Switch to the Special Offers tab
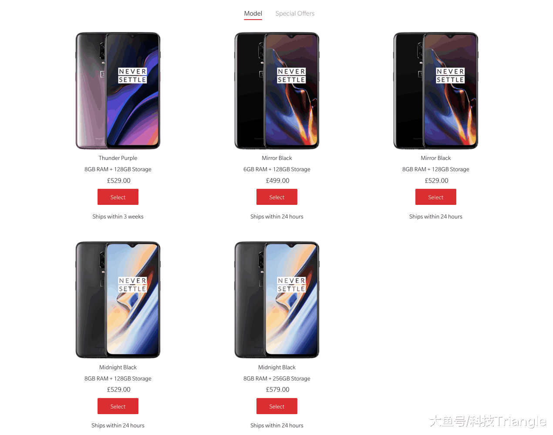The height and width of the screenshot is (435, 553). click(x=295, y=13)
